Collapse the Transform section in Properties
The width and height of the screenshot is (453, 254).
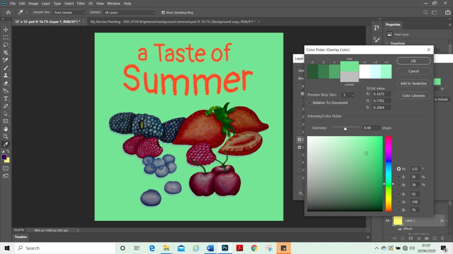(387, 43)
